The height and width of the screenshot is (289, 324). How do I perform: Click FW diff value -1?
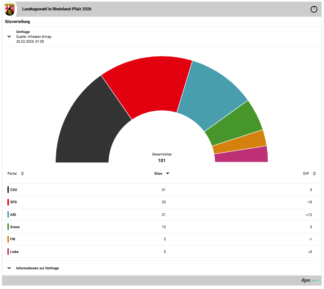pos(310,239)
